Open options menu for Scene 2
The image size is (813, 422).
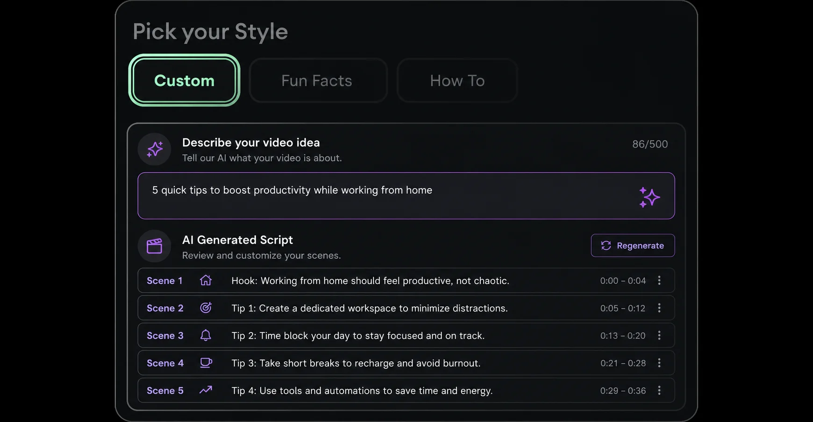[659, 308]
